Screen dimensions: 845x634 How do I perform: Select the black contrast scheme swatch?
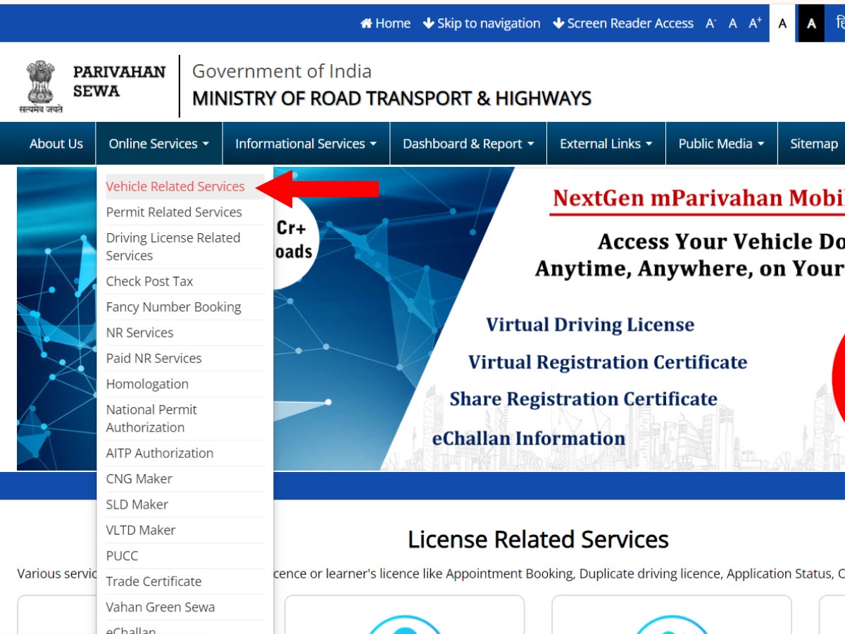click(811, 23)
